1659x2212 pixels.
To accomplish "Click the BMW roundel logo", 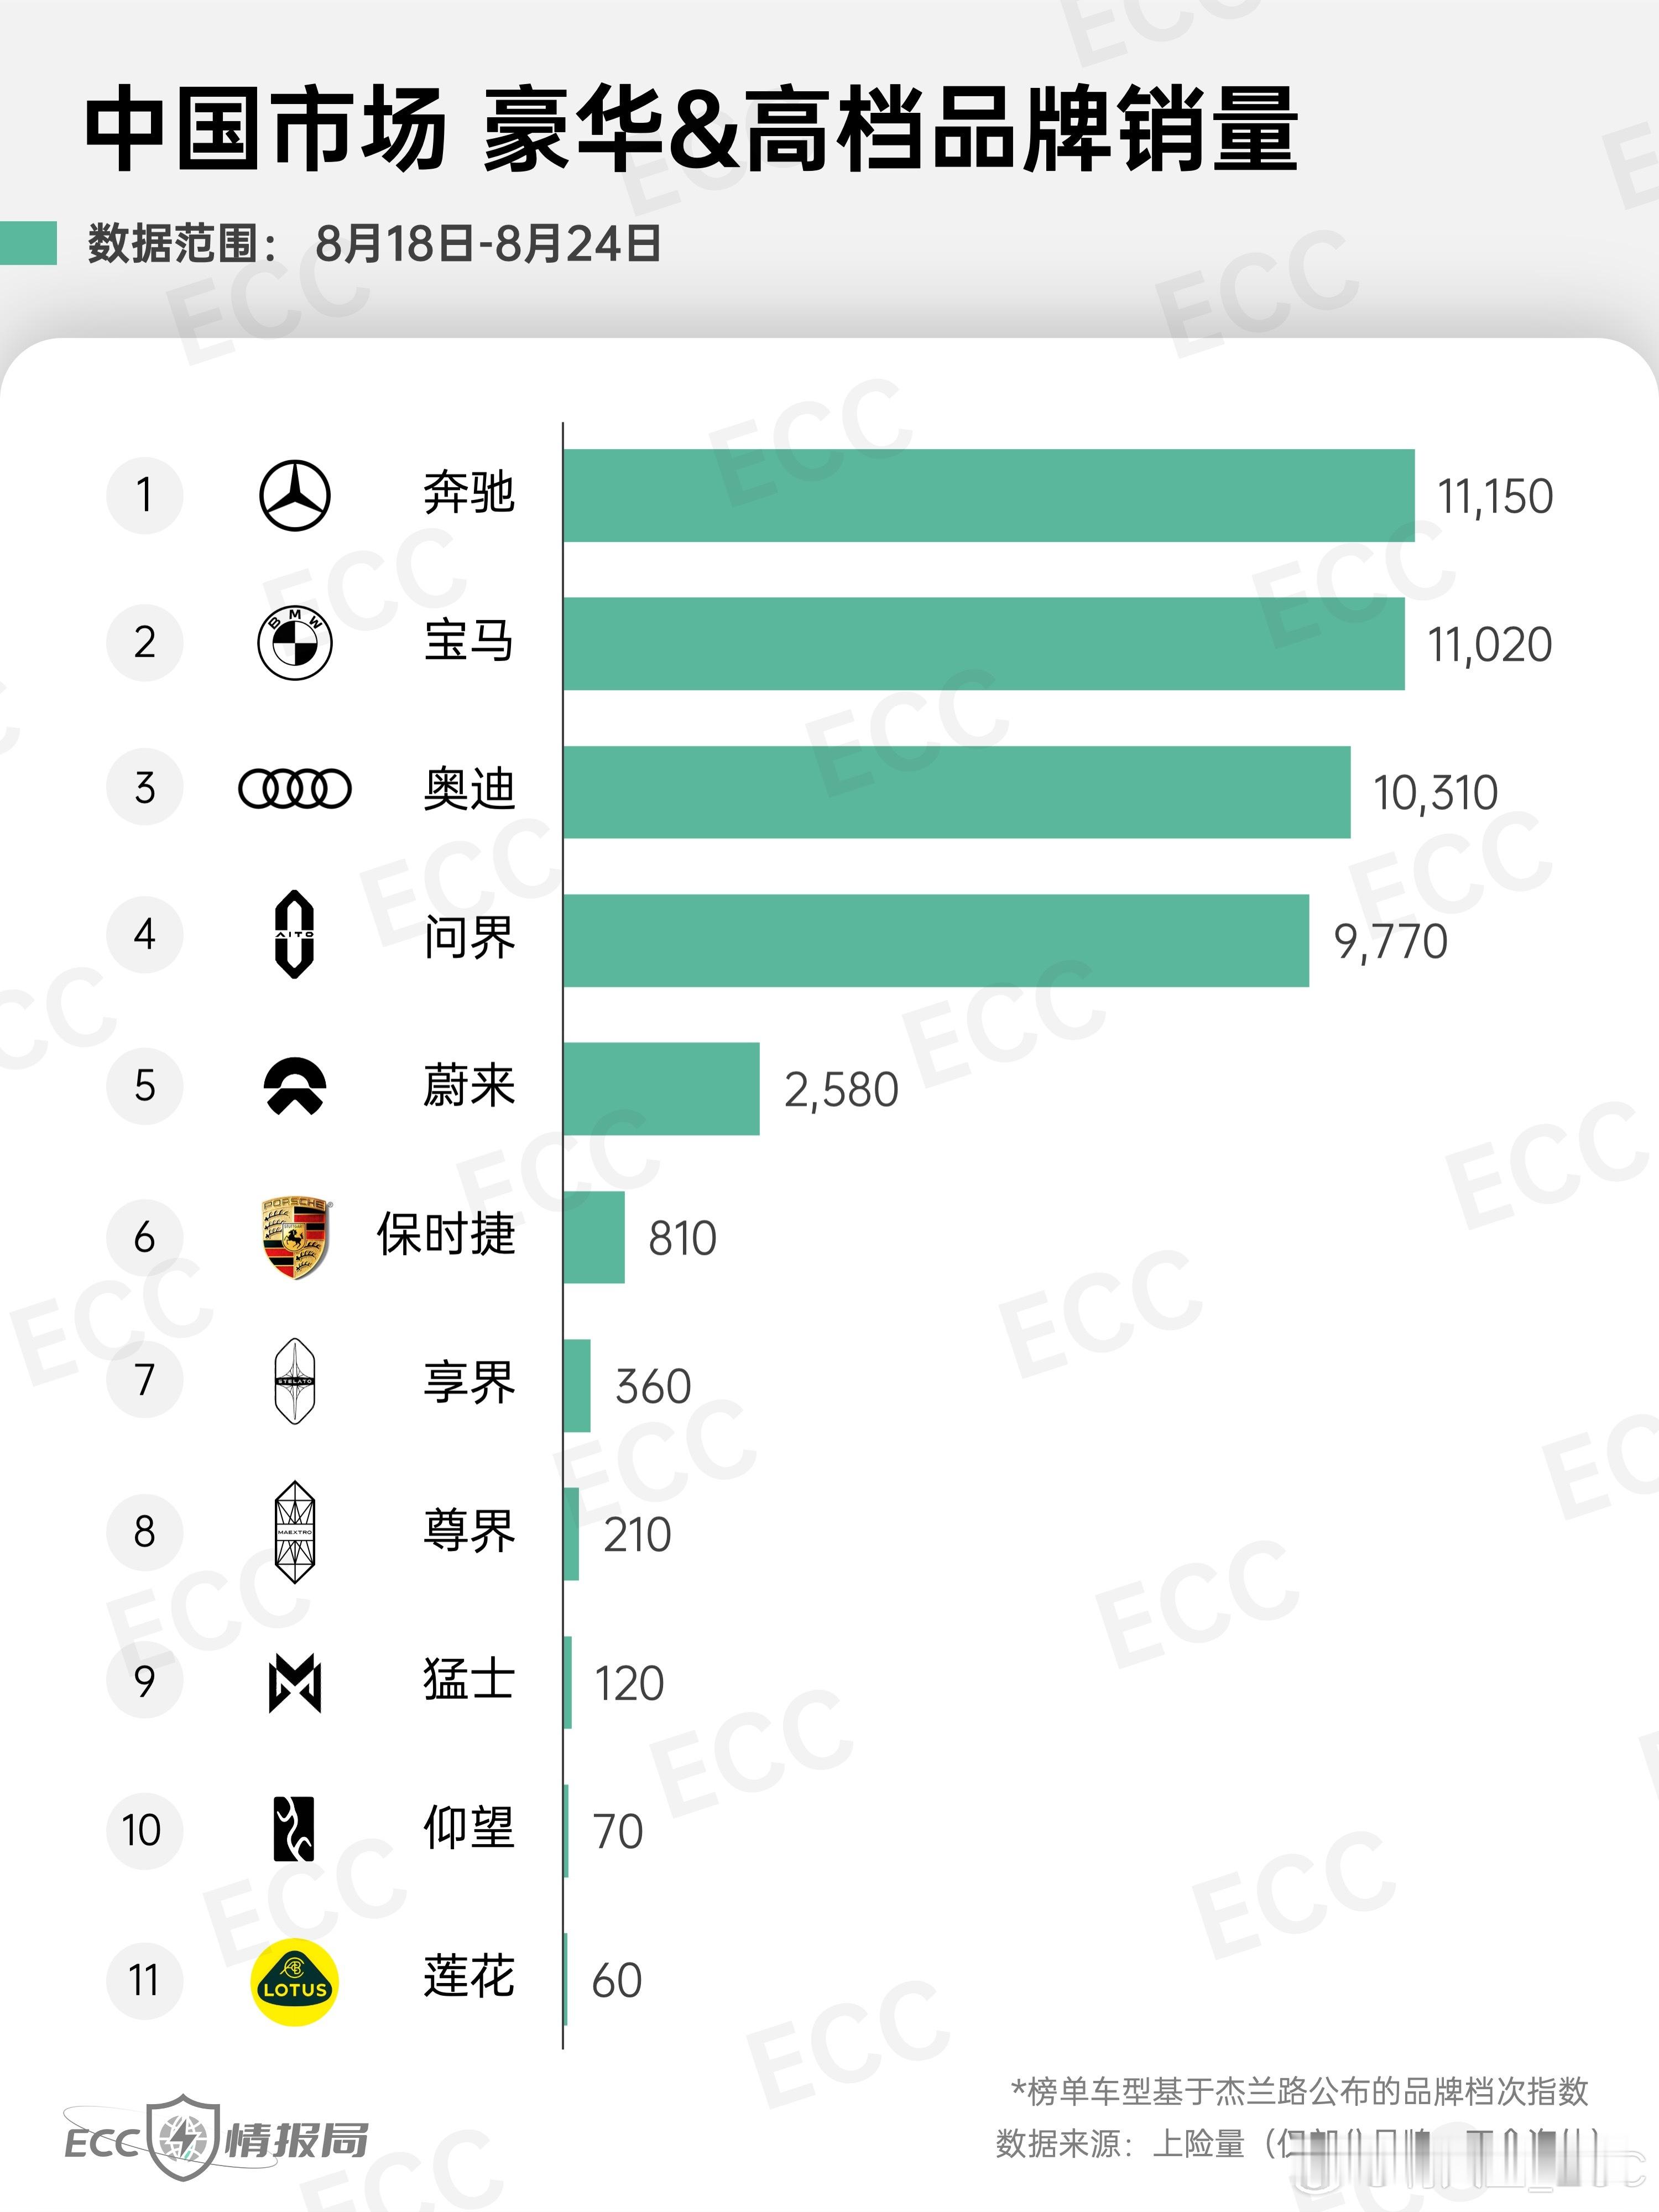I will 295,643.
